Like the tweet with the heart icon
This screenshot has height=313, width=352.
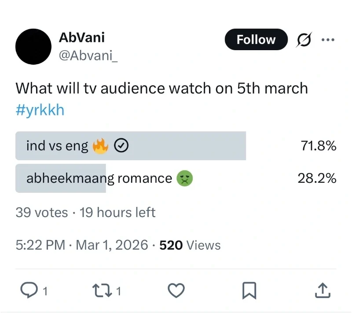point(176,290)
